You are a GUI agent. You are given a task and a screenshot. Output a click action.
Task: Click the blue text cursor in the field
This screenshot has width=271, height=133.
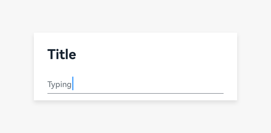click(73, 83)
